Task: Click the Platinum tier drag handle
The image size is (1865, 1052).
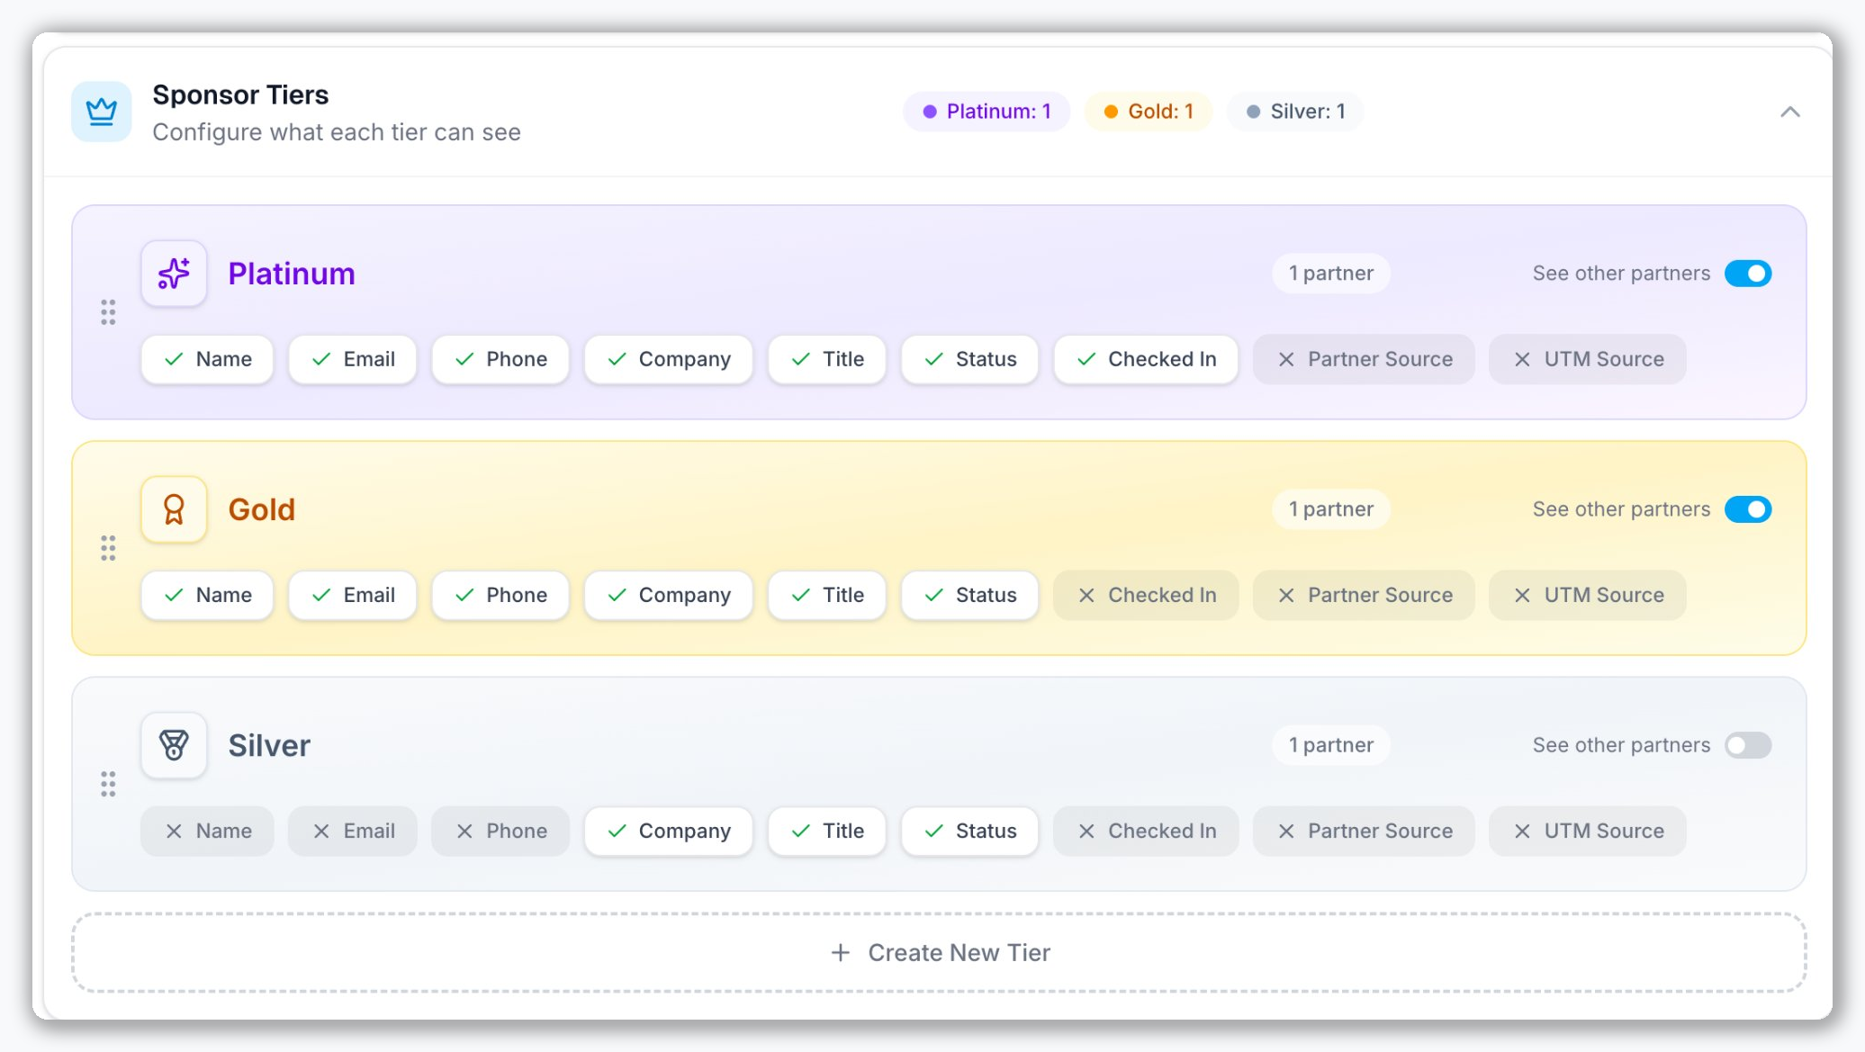Action: click(x=109, y=312)
